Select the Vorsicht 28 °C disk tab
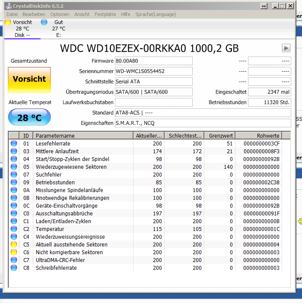This screenshot has height=303, width=302. tap(22, 28)
